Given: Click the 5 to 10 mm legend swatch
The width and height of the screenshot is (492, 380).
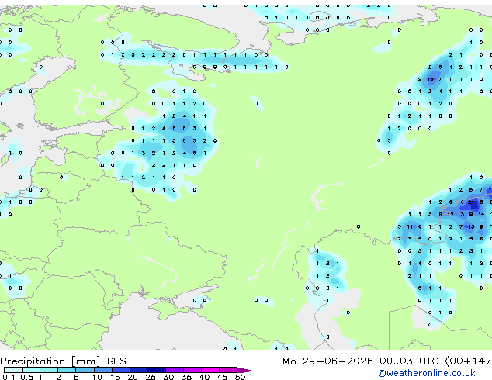Looking at the screenshot, I should (x=85, y=370).
